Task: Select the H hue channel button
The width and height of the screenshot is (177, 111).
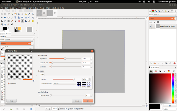Action: [x=175, y=75]
